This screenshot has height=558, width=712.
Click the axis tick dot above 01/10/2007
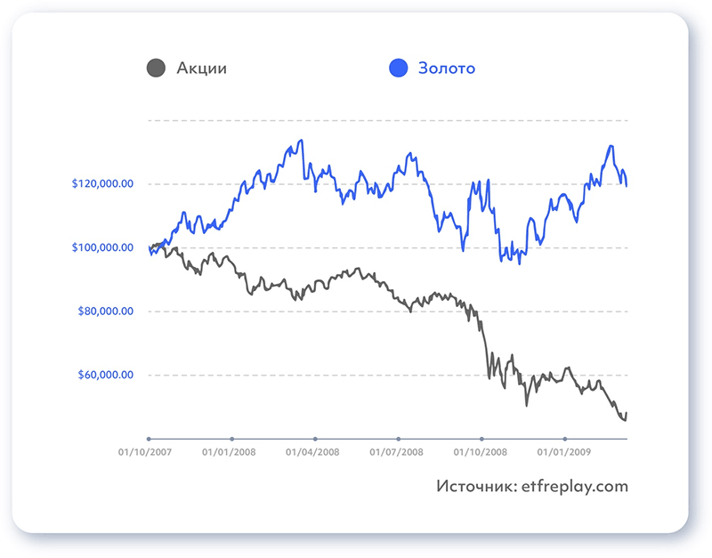149,439
